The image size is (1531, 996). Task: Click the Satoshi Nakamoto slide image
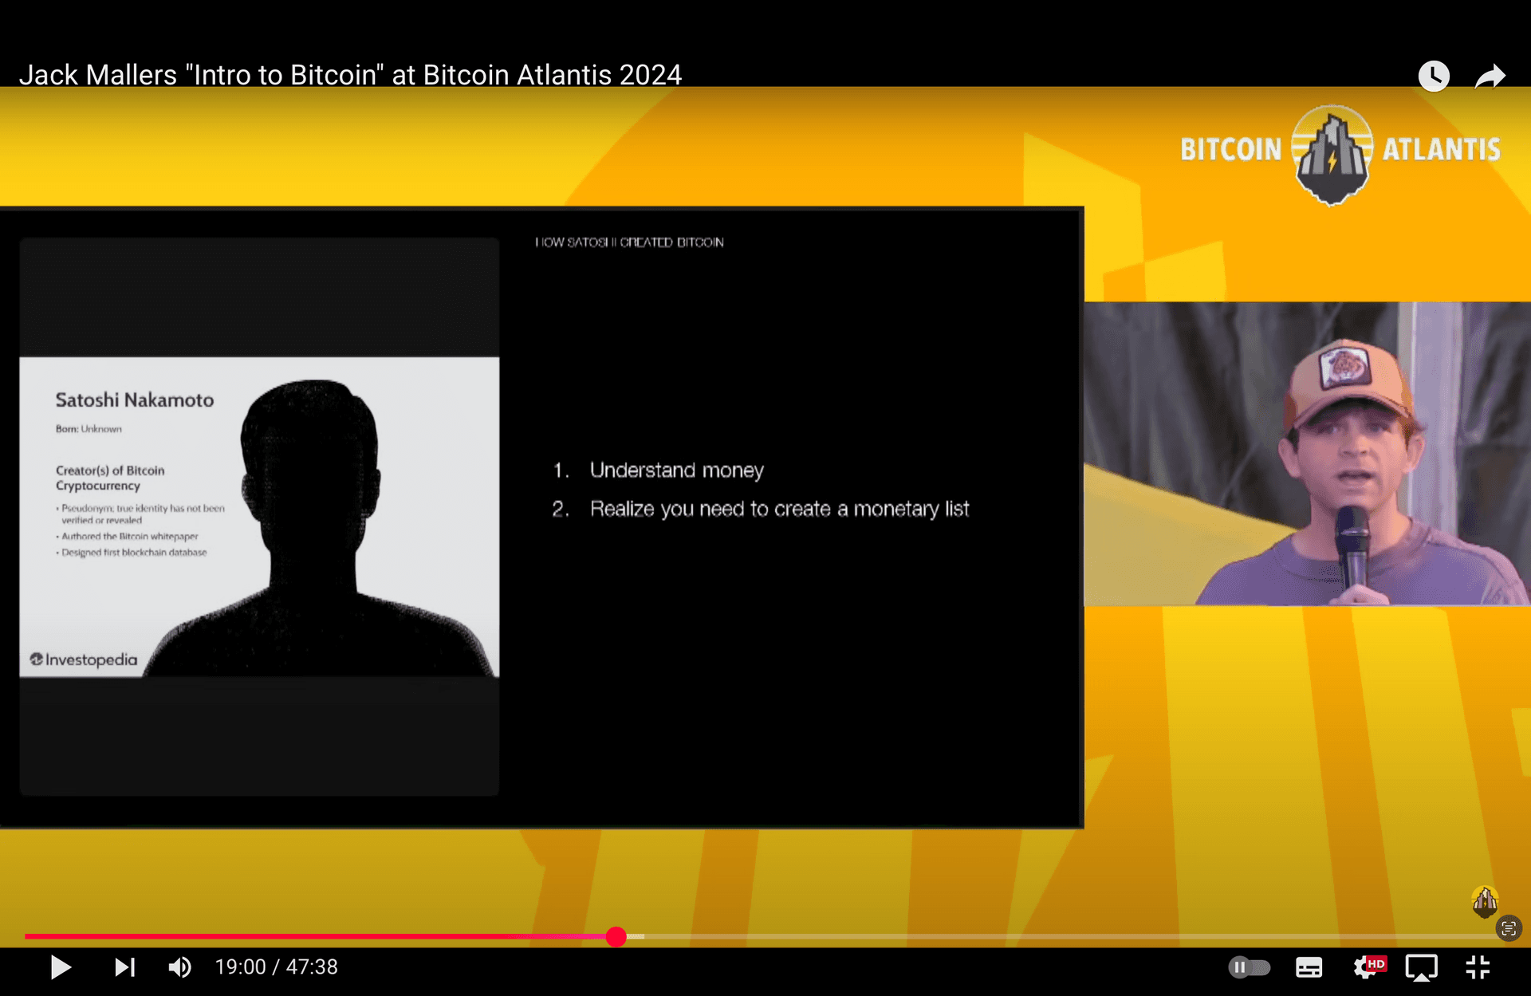click(259, 517)
